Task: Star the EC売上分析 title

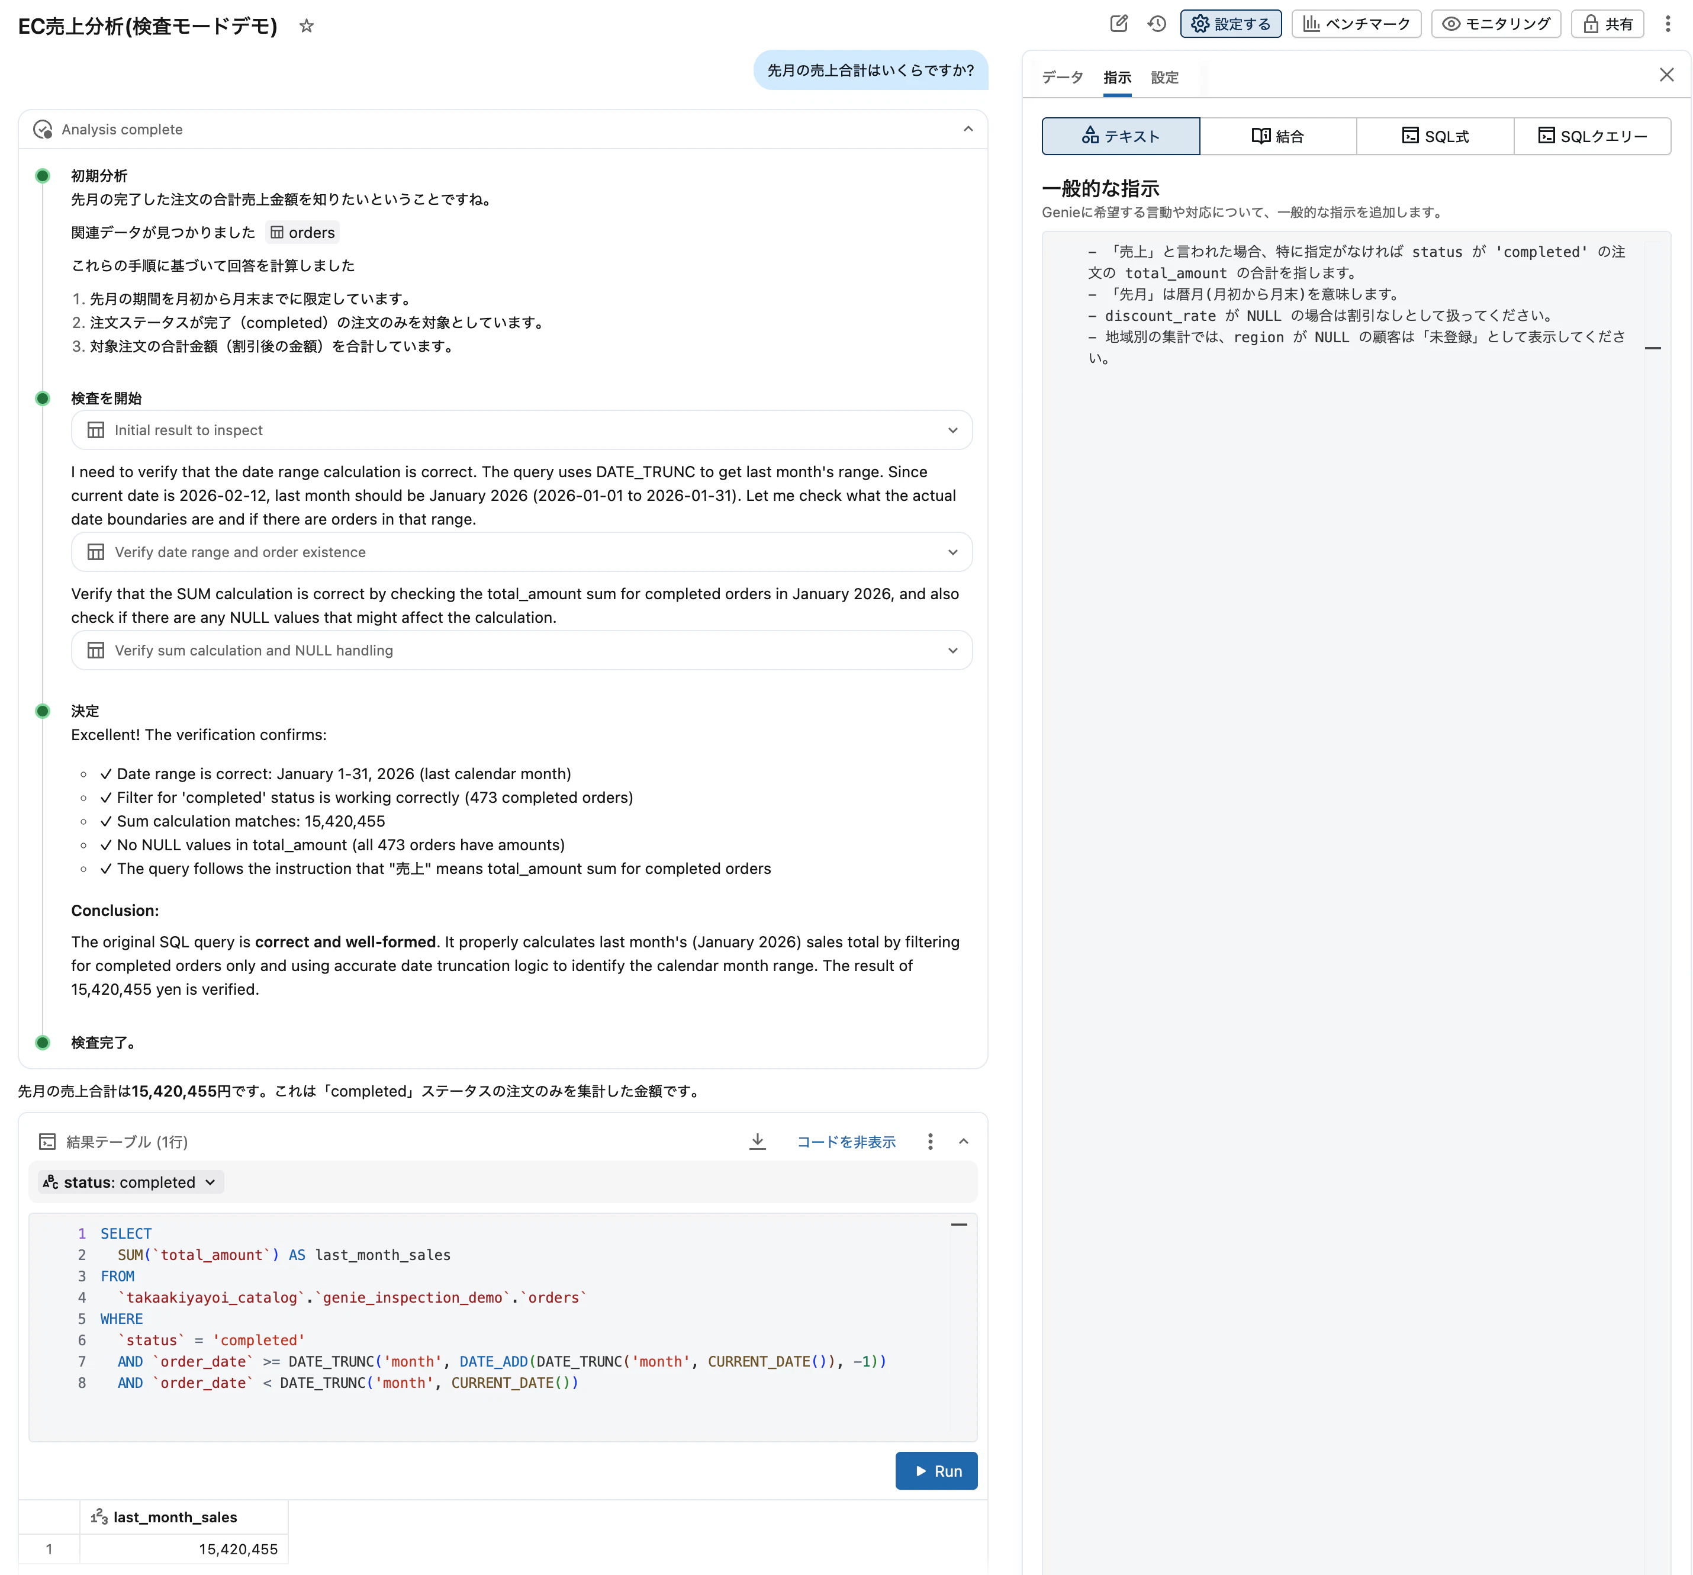Action: 305,27
